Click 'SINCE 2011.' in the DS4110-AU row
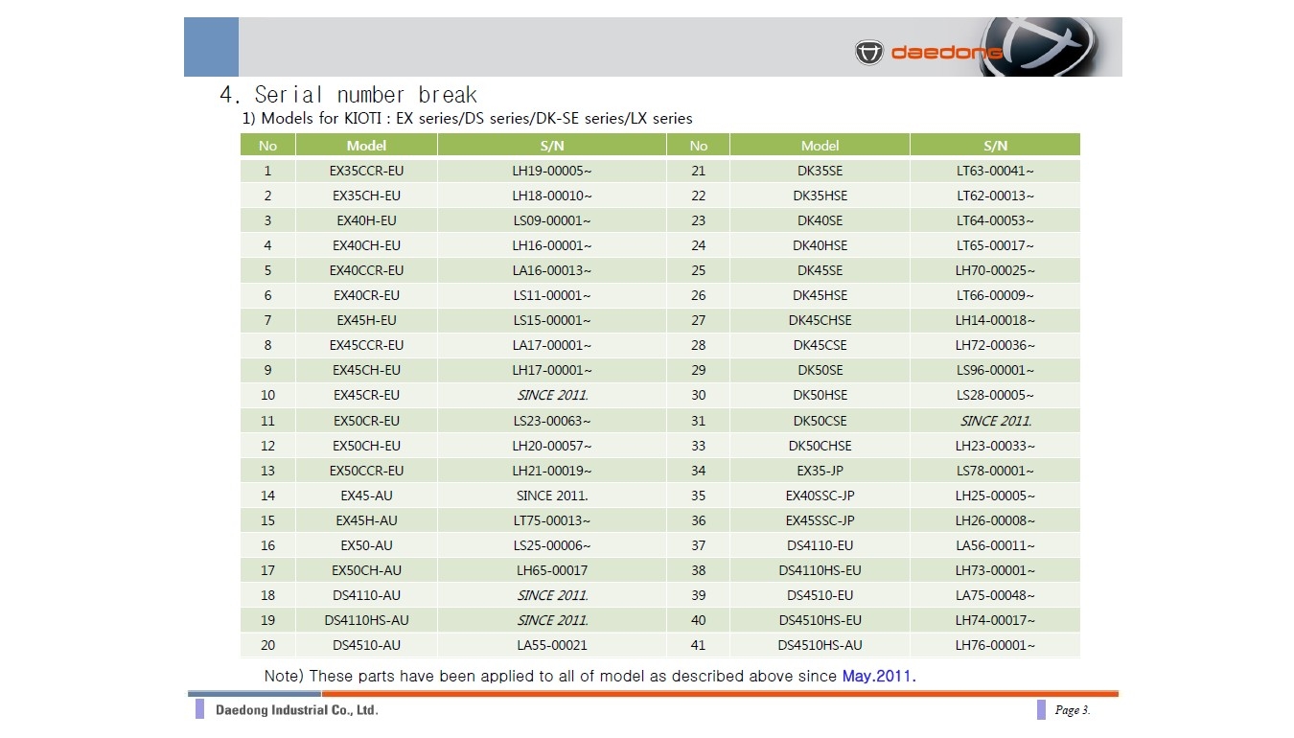Image resolution: width=1294 pixels, height=738 pixels. 552,595
